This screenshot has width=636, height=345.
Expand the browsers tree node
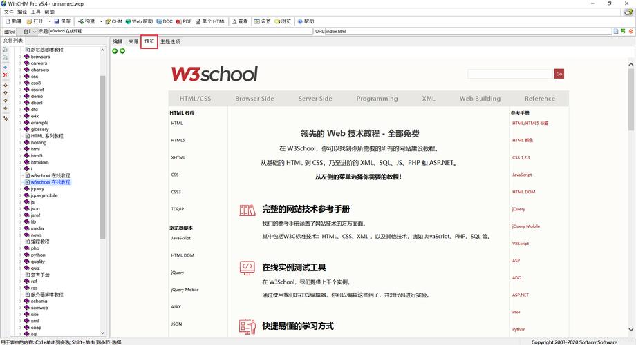click(20, 57)
